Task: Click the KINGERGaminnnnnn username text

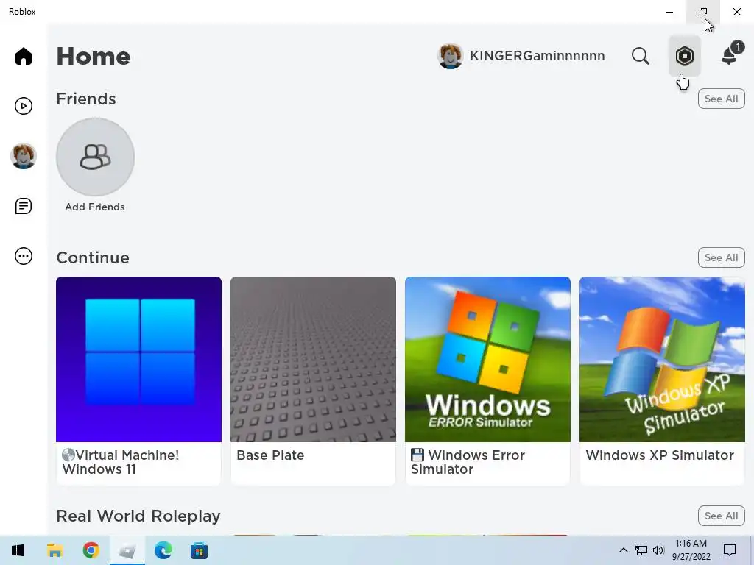Action: click(x=537, y=56)
